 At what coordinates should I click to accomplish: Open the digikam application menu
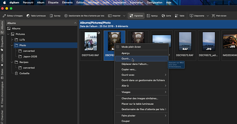(x=14, y=2)
